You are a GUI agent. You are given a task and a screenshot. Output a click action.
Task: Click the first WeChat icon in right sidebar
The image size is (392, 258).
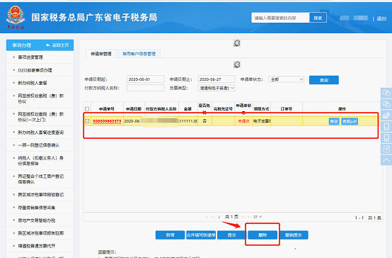tap(386, 93)
